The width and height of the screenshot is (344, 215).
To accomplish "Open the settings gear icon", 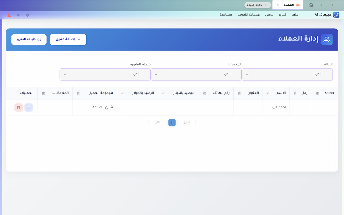I will (x=27, y=15).
